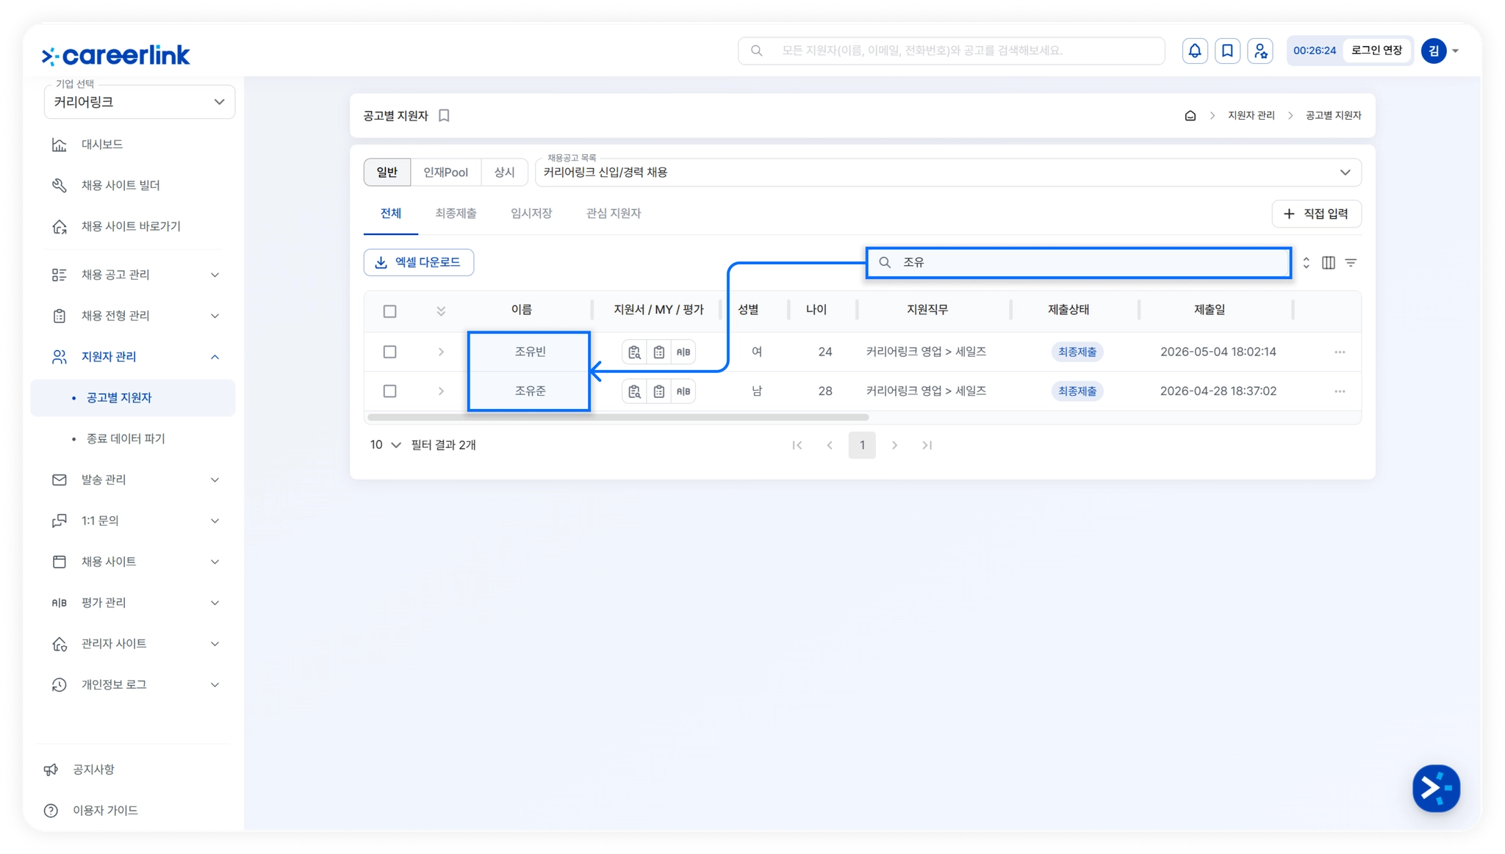Change rows per page dropdown 10

[385, 445]
